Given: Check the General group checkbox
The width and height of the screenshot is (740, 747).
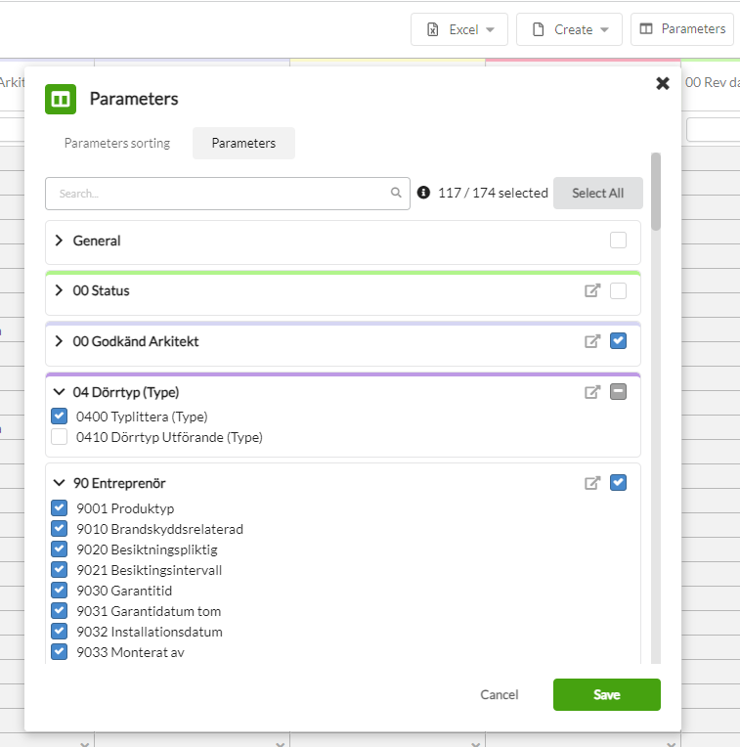Looking at the screenshot, I should 618,241.
